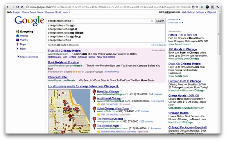Open 'Book Hotels w/ Priceline' ad
This screenshot has width=226, height=141.
pyautogui.click(x=63, y=62)
